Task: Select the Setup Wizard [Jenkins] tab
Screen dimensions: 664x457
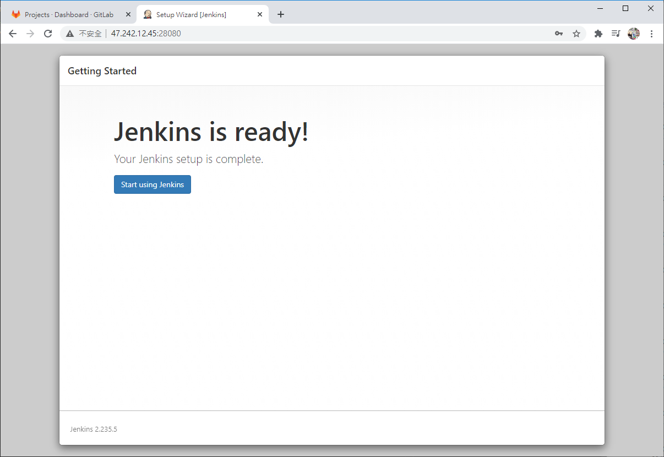Action: [202, 14]
